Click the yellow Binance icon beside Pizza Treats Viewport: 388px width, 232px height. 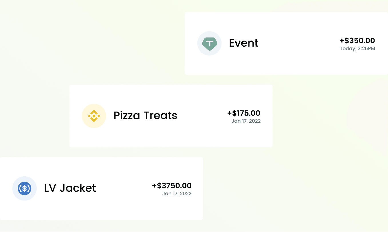coord(94,116)
